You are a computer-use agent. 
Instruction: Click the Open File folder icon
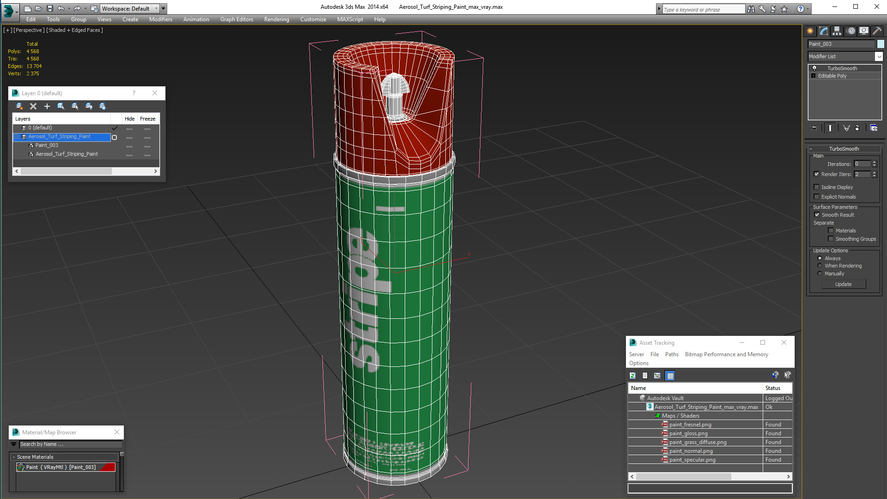coord(39,8)
